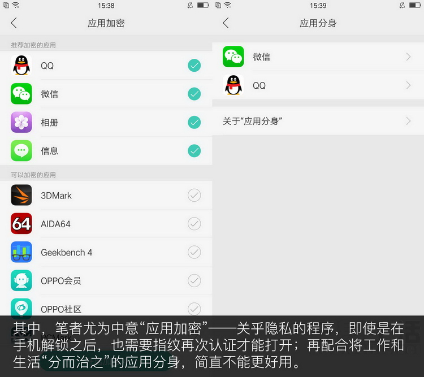Screen dimensions: 424x377
Task: Tap the Wi-Fi status icon on left phone
Action: click(x=16, y=5)
